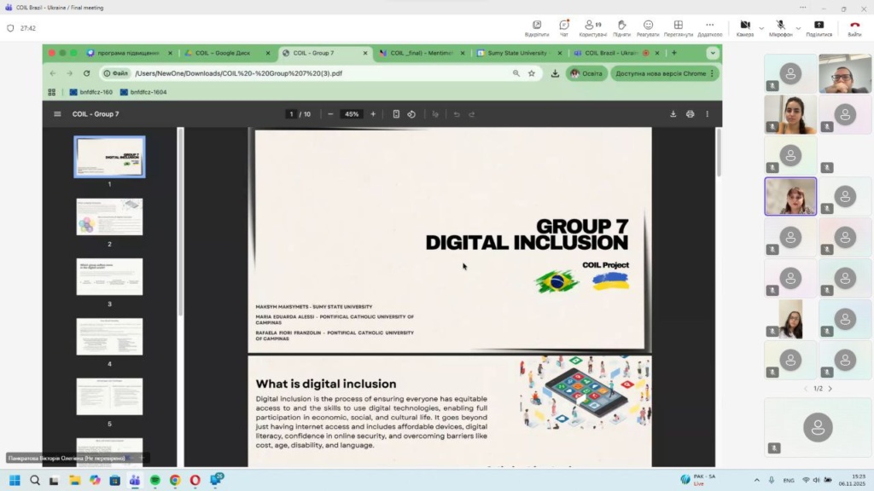Click the share screen icon
This screenshot has width=874, height=491.
[819, 26]
